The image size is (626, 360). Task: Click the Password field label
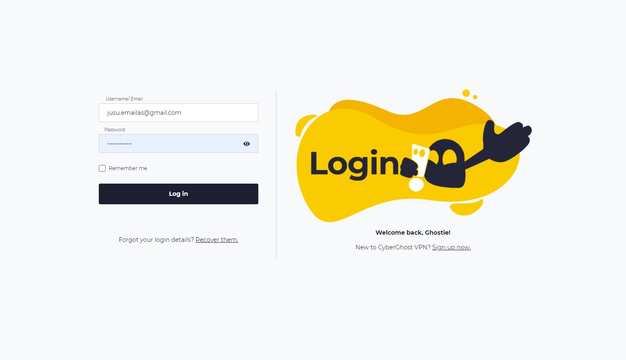pyautogui.click(x=115, y=130)
